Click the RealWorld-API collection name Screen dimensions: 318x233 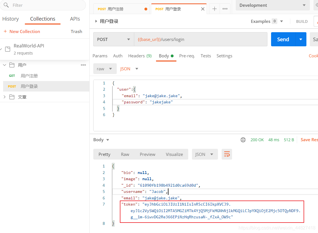coord(29,46)
